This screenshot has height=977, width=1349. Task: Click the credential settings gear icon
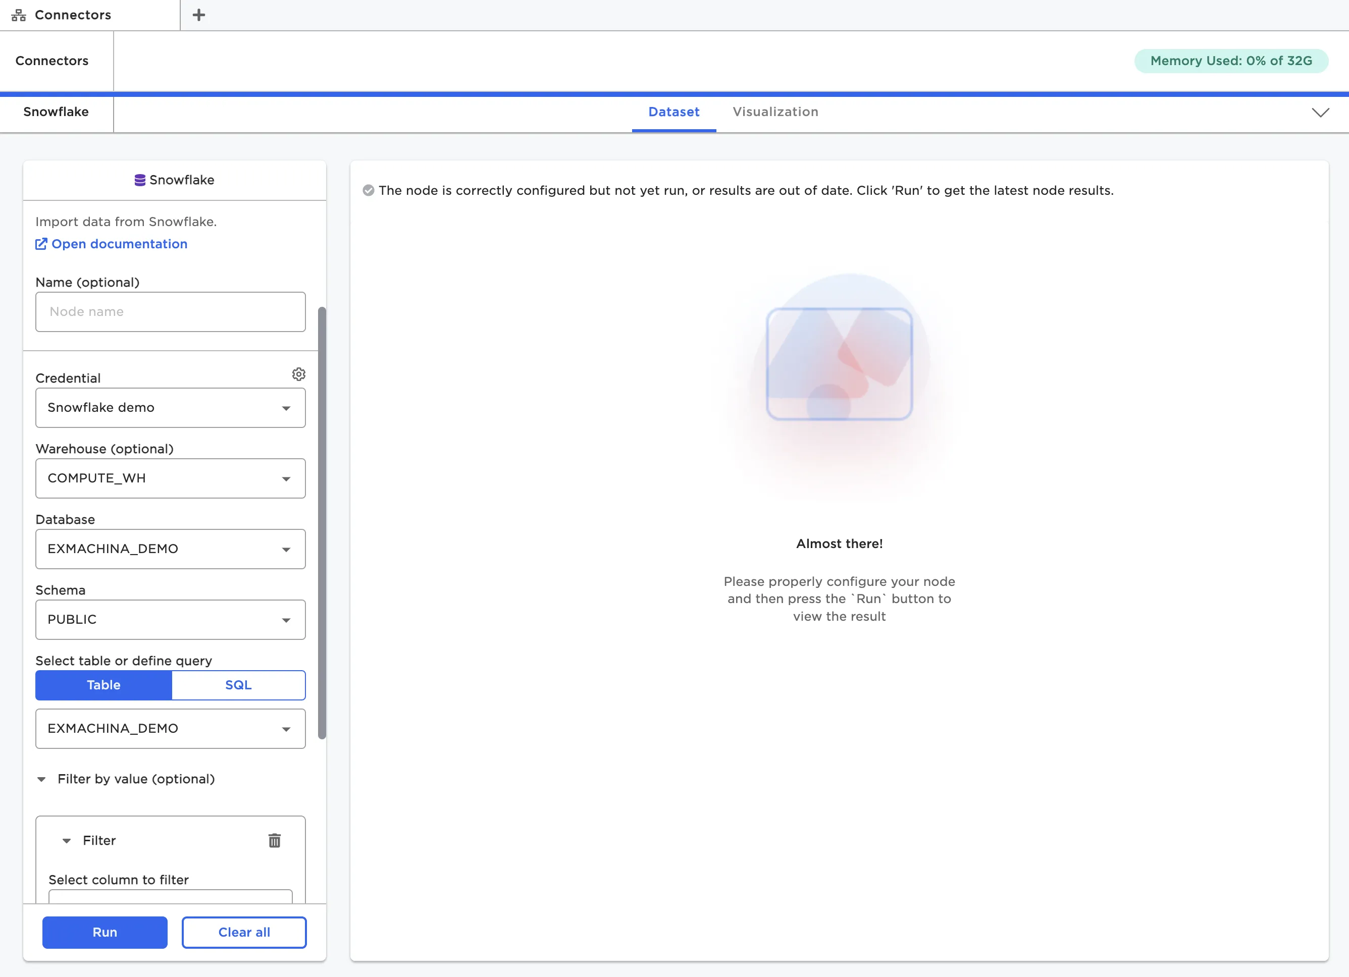pyautogui.click(x=298, y=374)
